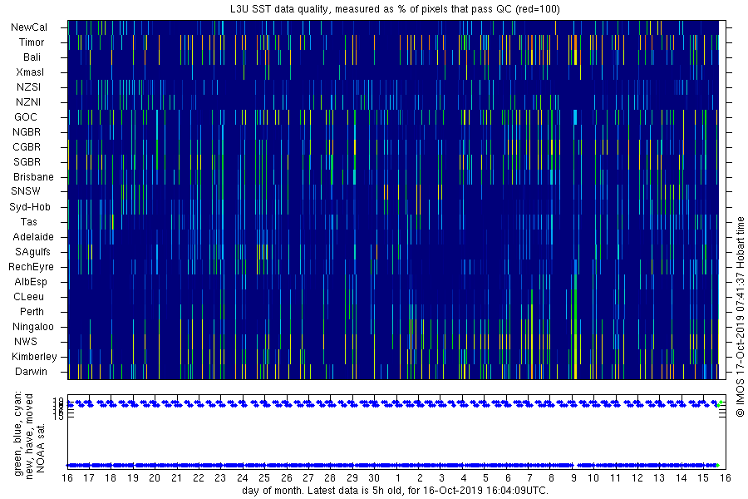Select the Darwin row label
The image size is (748, 499).
point(31,372)
